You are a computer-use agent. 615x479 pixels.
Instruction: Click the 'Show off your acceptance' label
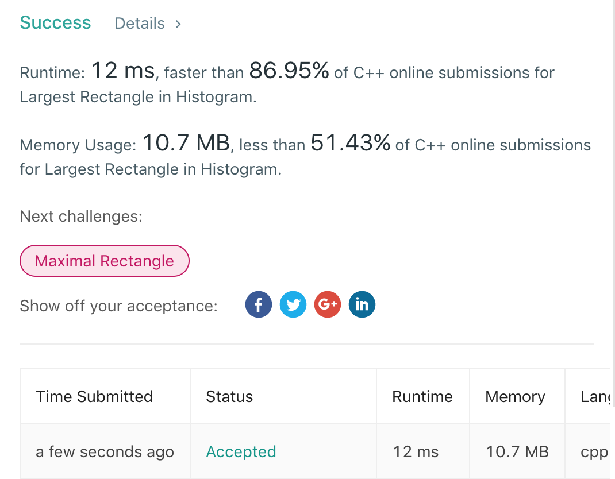click(118, 306)
